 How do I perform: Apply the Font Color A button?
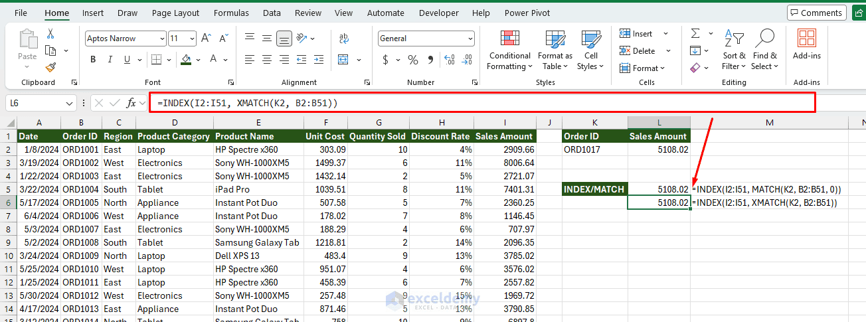point(214,60)
